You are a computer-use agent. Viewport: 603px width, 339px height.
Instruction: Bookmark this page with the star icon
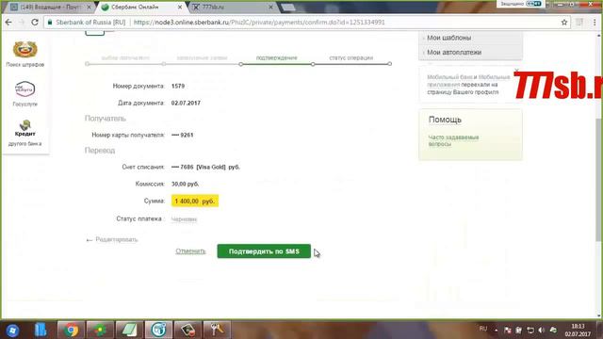tap(564, 23)
